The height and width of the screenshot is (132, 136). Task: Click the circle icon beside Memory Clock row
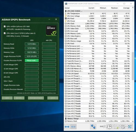pos(66,121)
